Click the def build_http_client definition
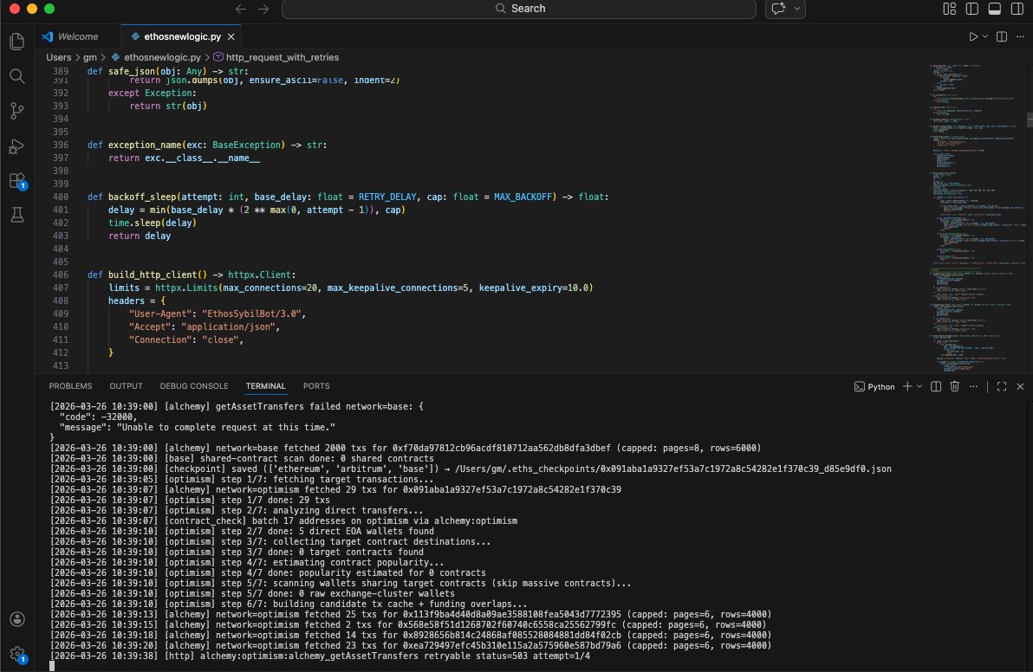 [192, 275]
